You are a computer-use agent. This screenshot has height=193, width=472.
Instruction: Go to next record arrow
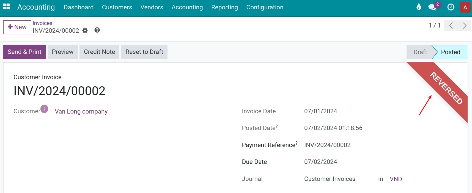tap(465, 26)
